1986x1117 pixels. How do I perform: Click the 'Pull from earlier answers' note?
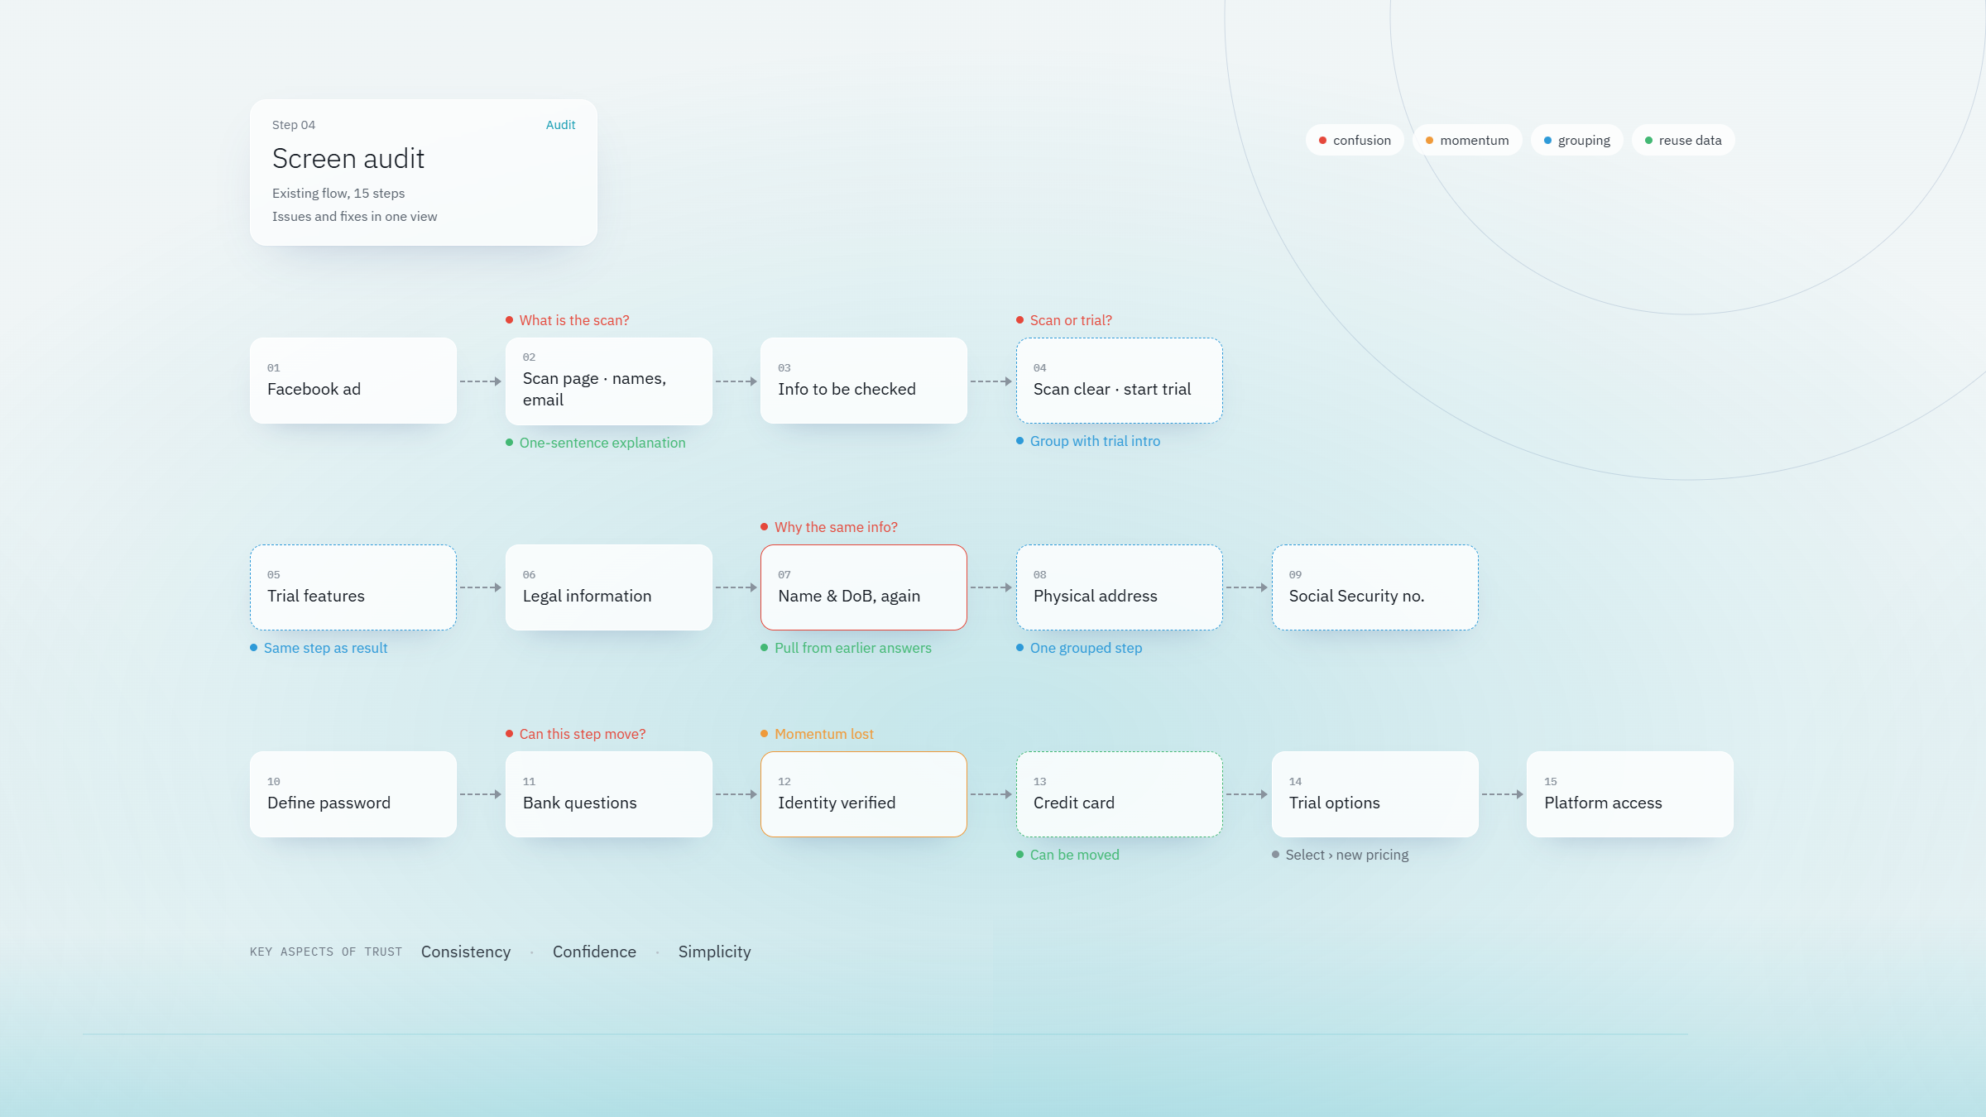point(846,648)
